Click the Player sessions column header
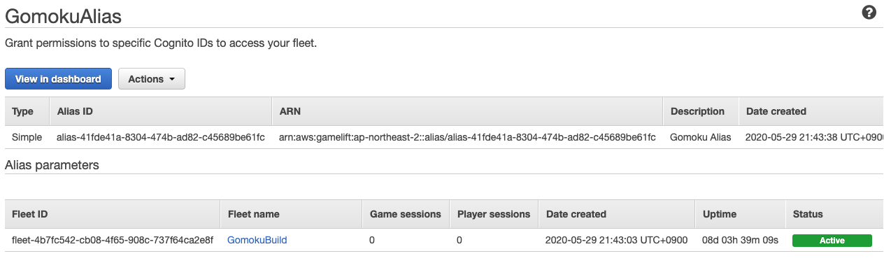 click(493, 214)
